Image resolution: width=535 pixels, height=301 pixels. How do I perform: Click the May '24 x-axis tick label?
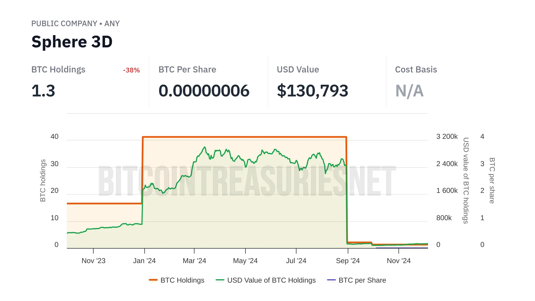point(245,261)
